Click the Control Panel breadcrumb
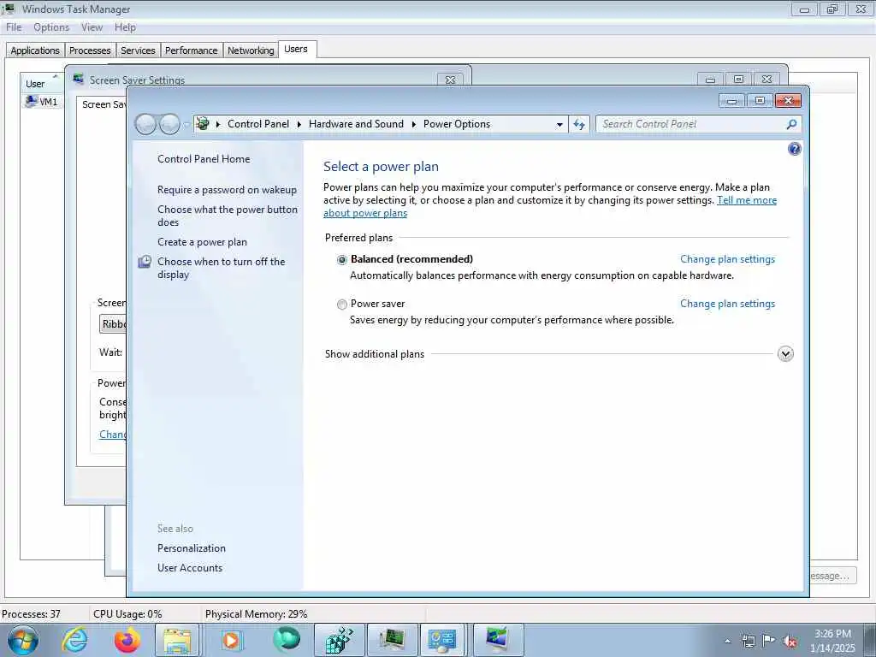Viewport: 876px width, 657px height. coord(258,124)
